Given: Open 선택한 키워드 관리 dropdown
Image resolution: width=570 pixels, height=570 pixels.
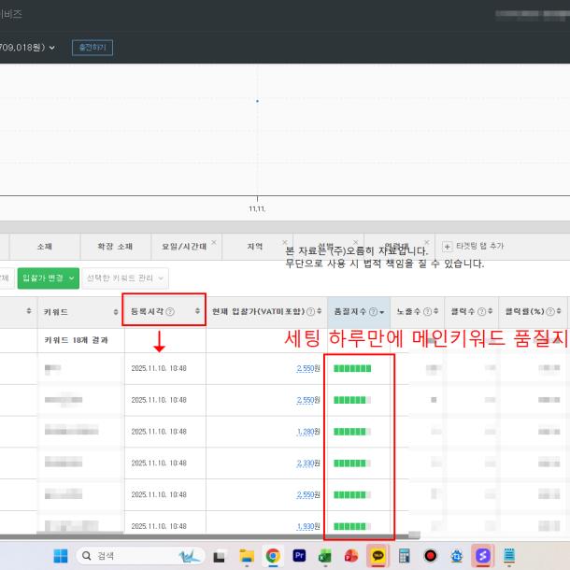Looking at the screenshot, I should [126, 278].
